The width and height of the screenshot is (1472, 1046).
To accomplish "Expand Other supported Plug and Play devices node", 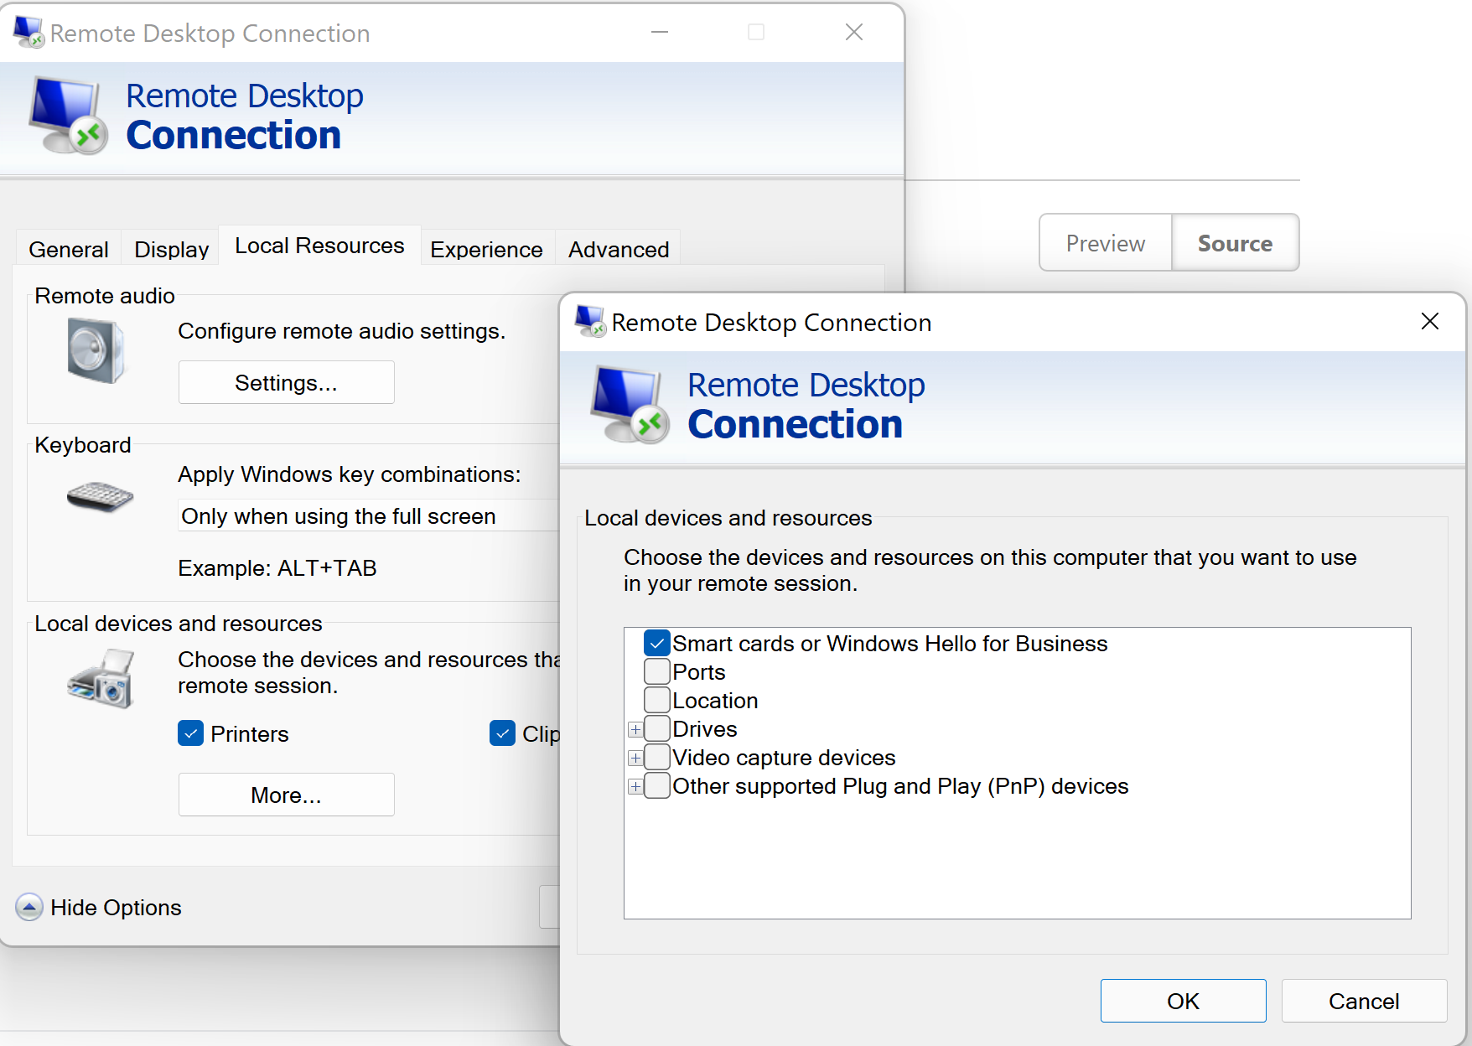I will click(x=635, y=786).
